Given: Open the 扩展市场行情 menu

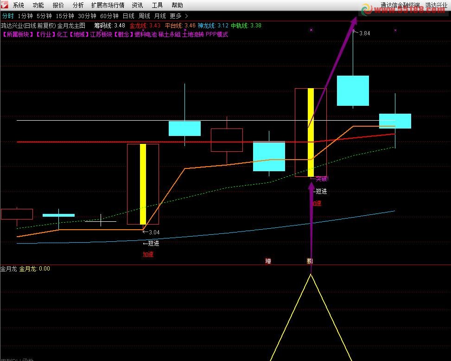Looking at the screenshot, I should pos(108,6).
